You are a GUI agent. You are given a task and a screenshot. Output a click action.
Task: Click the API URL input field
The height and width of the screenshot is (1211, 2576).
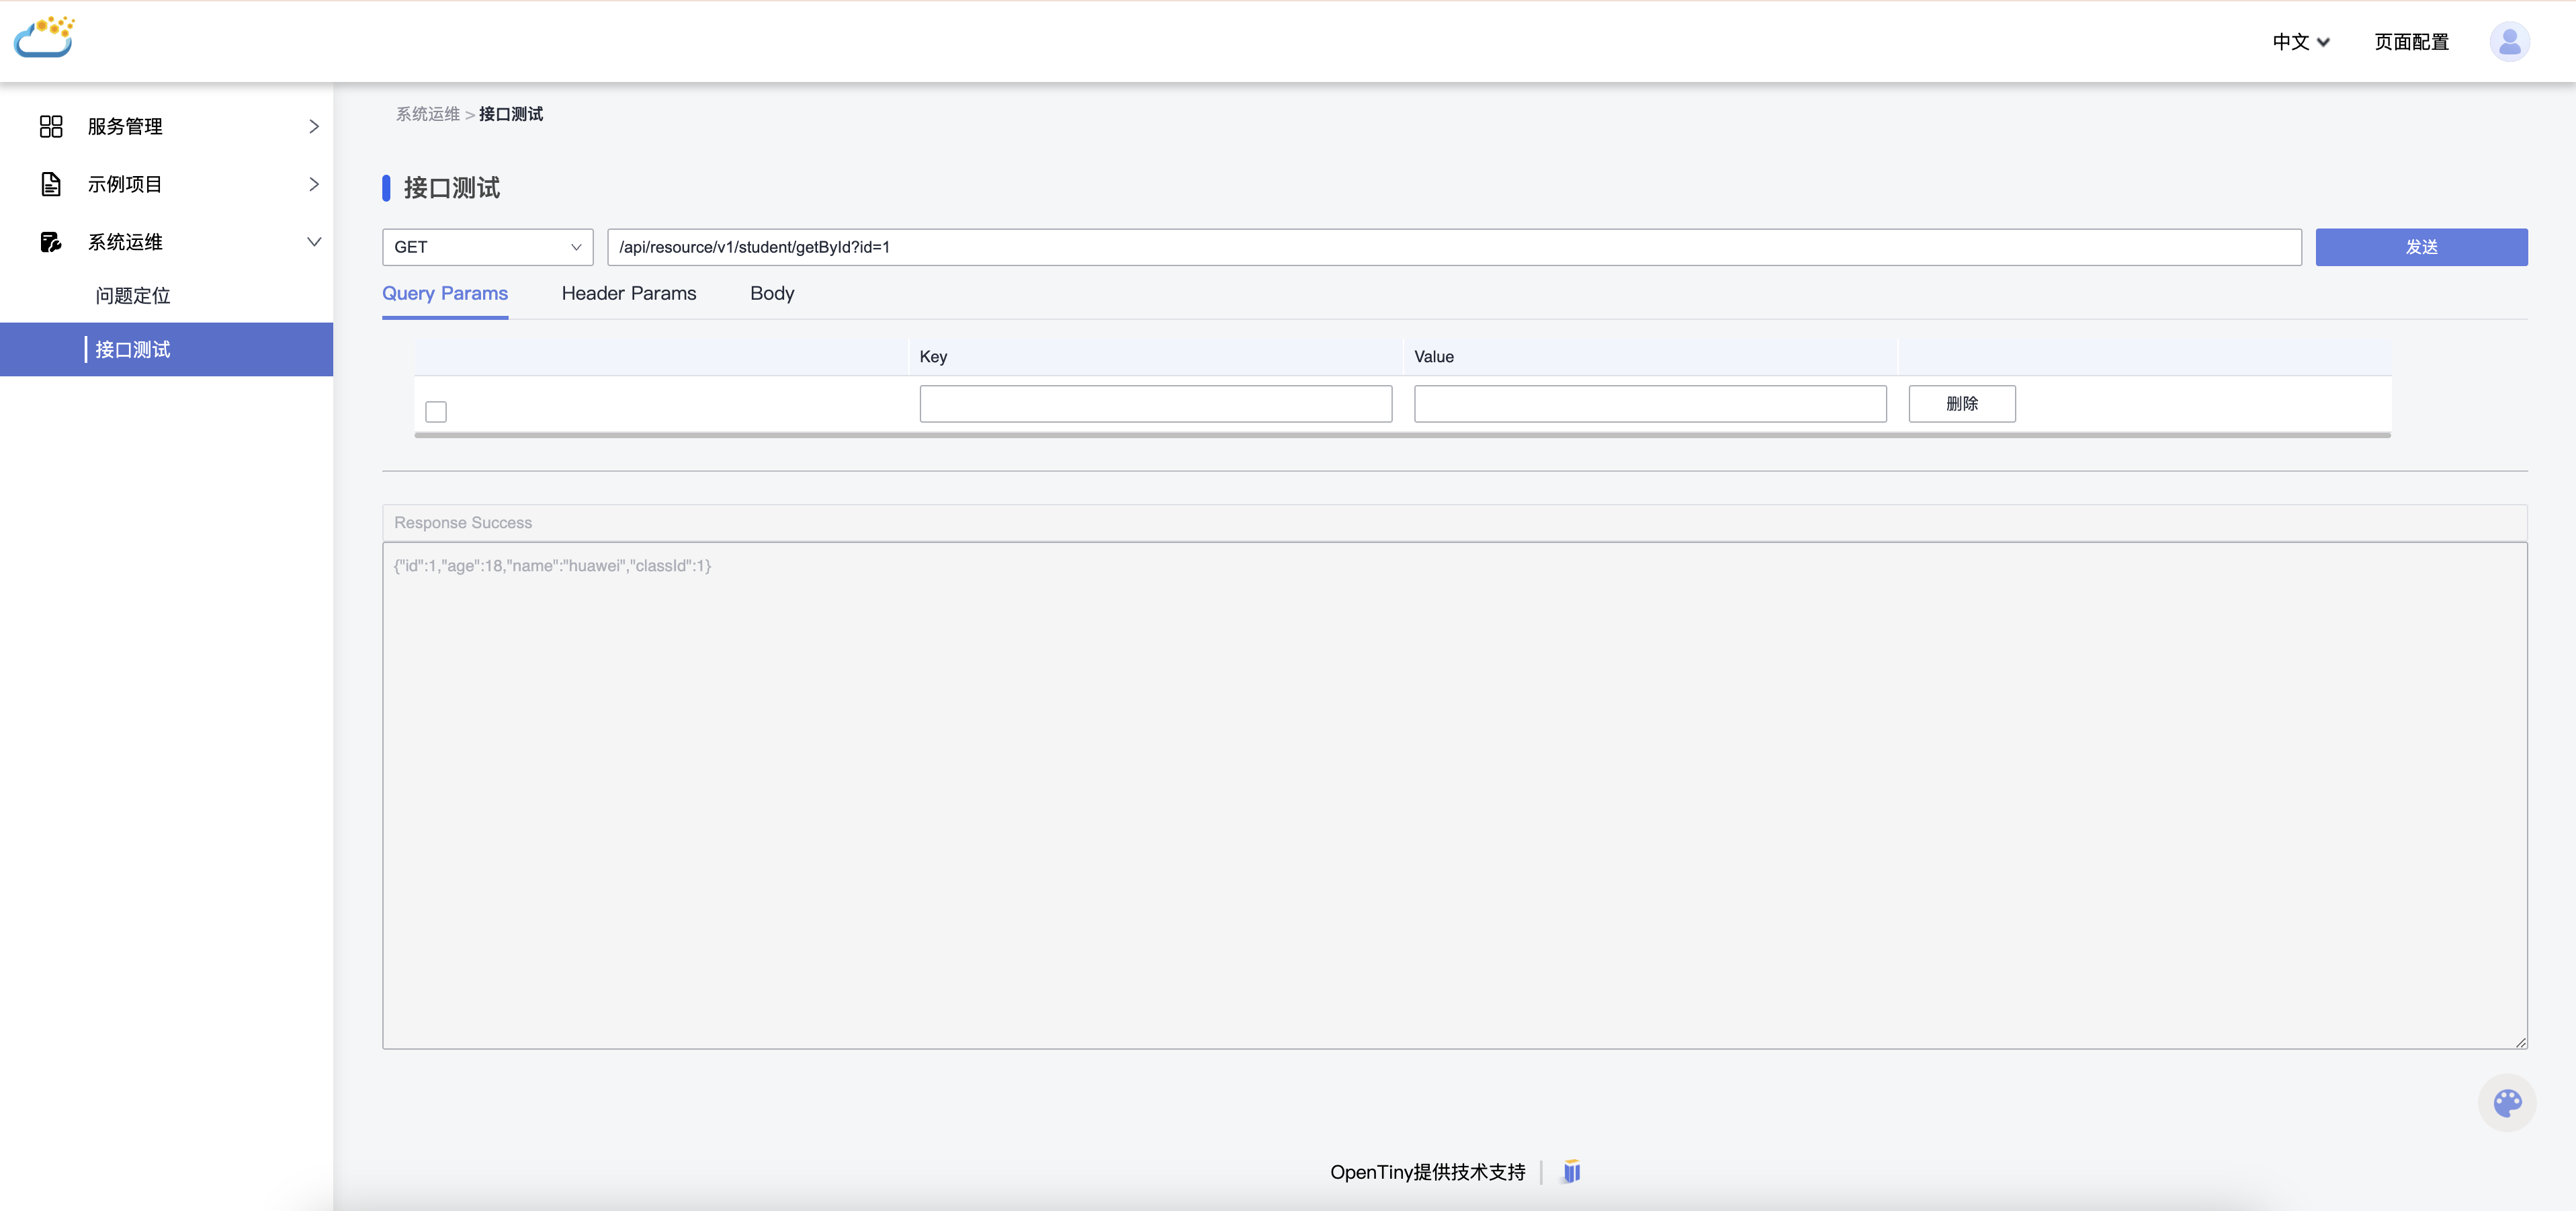tap(1453, 247)
